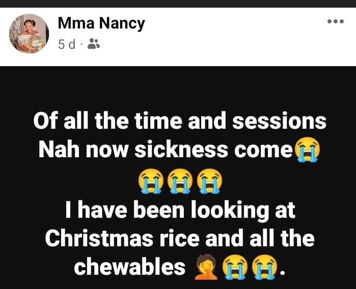Click the word 'chewables' in the post
The width and height of the screenshot is (356, 289).
(x=130, y=267)
